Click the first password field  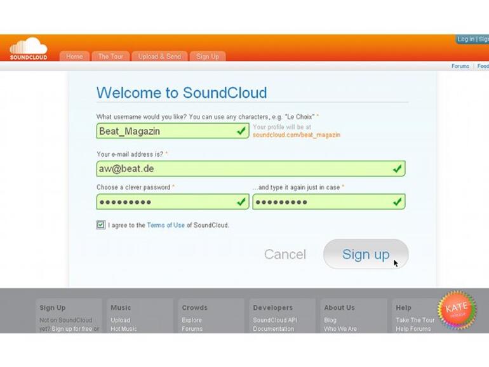(165, 202)
